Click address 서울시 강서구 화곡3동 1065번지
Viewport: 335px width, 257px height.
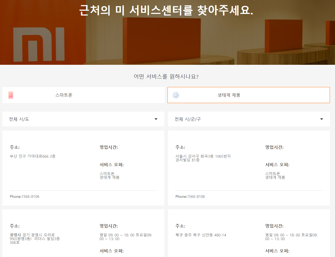(203, 156)
